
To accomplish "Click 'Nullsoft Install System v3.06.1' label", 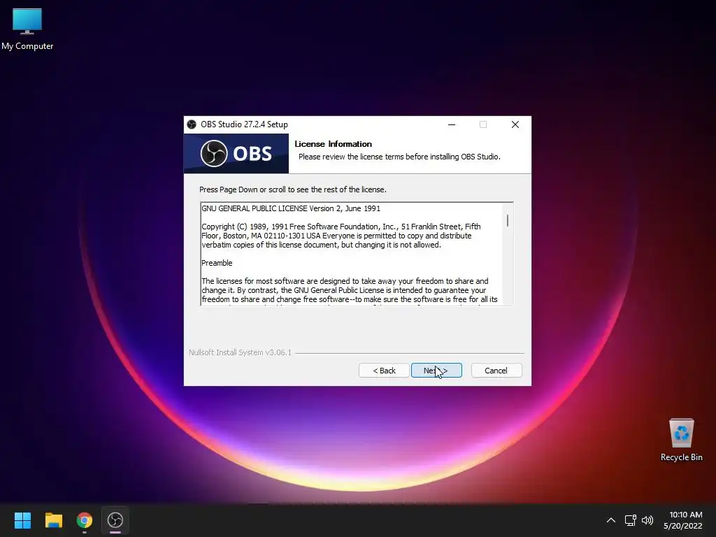I will point(240,352).
